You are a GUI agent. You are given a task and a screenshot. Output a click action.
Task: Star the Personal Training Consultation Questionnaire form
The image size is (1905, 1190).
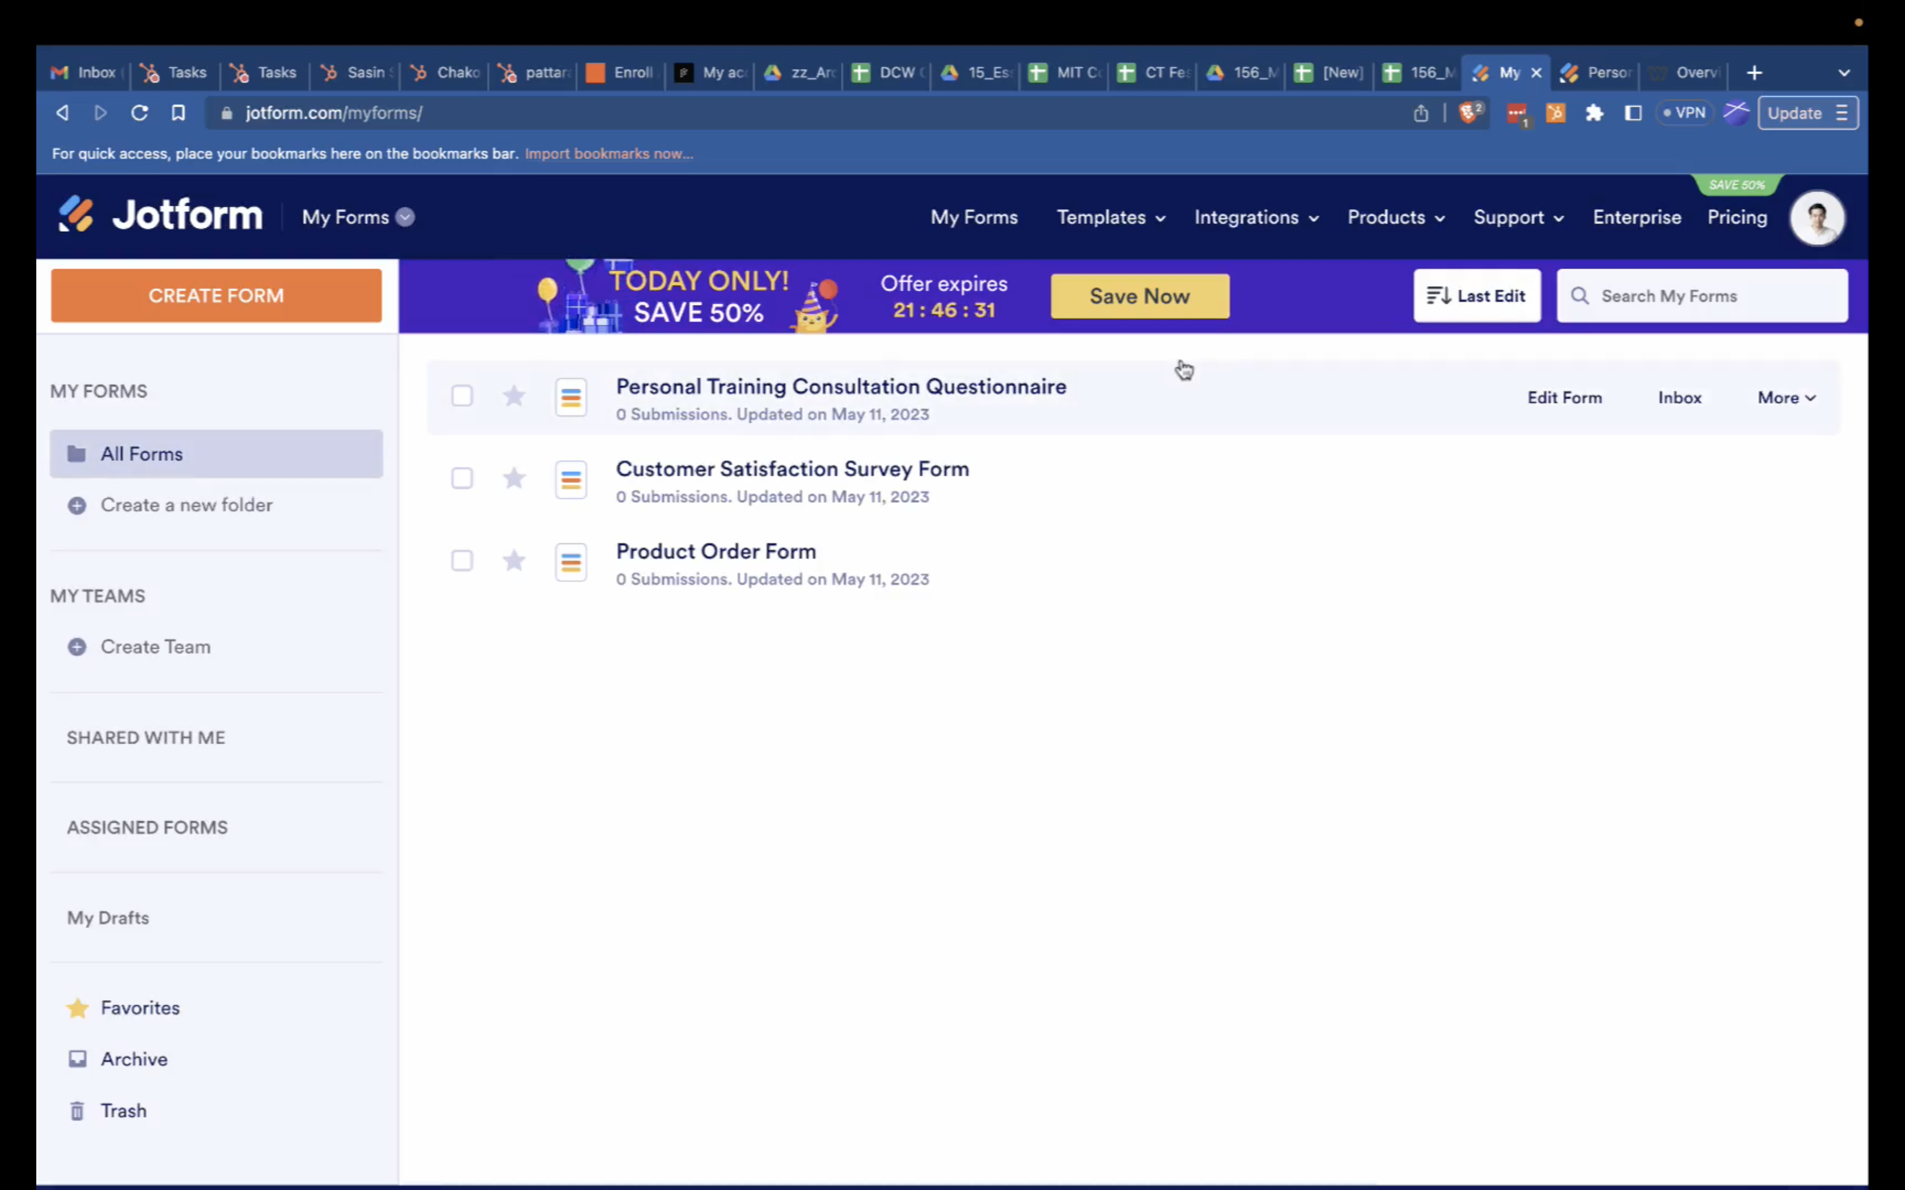pos(514,396)
